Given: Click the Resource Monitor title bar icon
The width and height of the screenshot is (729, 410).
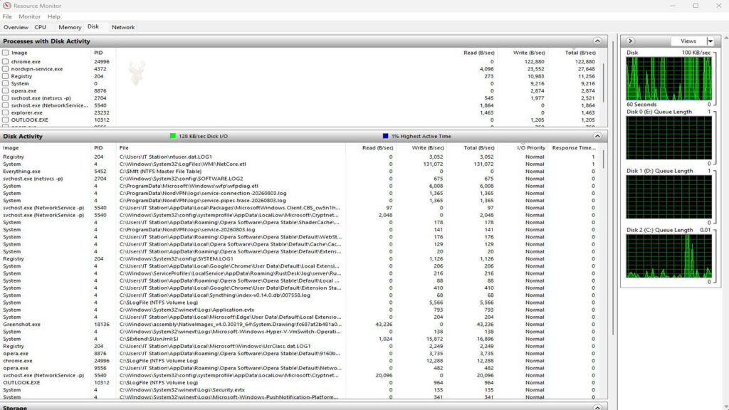Looking at the screenshot, I should [6, 6].
